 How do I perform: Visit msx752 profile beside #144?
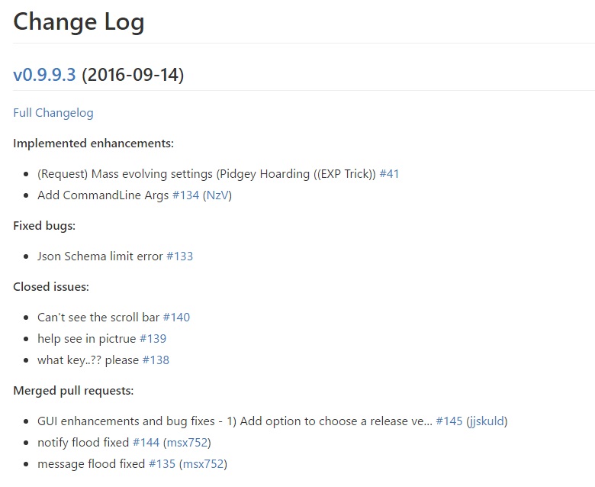[x=188, y=442]
